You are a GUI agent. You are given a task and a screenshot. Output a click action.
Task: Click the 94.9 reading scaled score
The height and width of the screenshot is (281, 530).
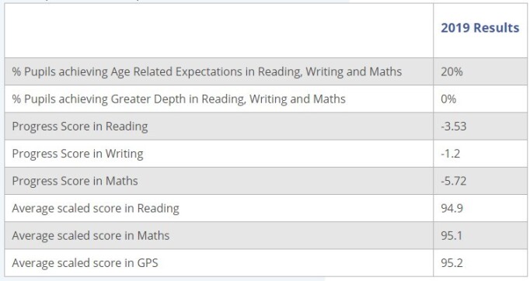click(x=452, y=208)
